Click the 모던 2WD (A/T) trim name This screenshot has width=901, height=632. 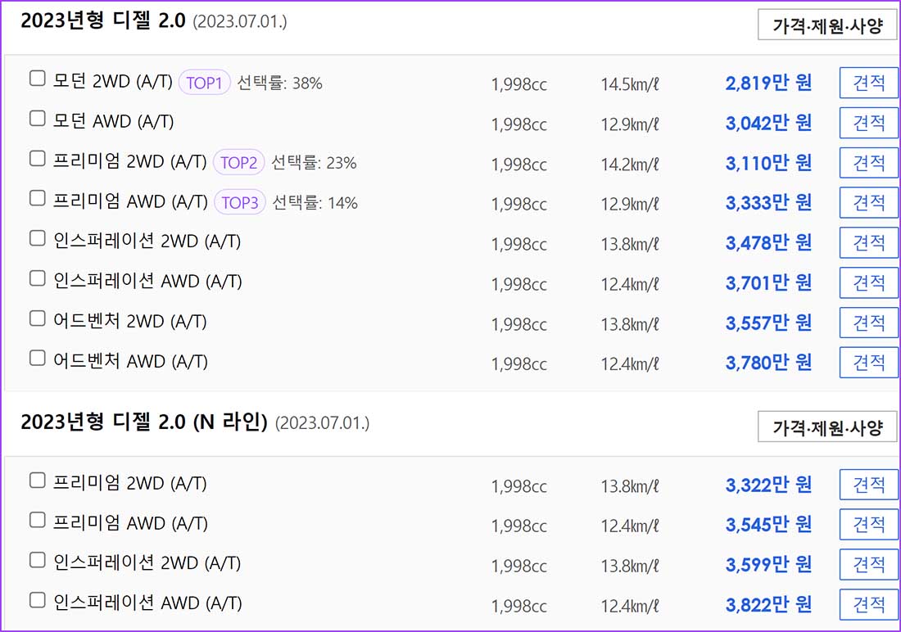click(x=113, y=81)
